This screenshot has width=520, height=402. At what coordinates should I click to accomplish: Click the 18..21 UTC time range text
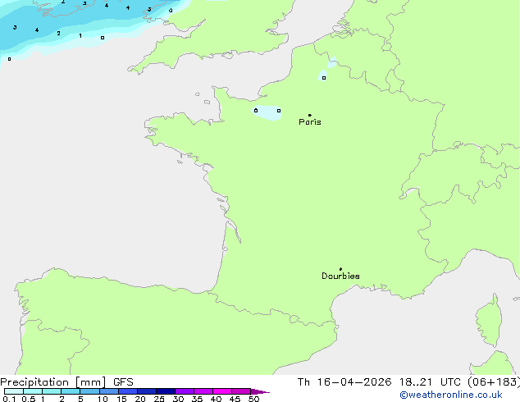[x=430, y=382]
